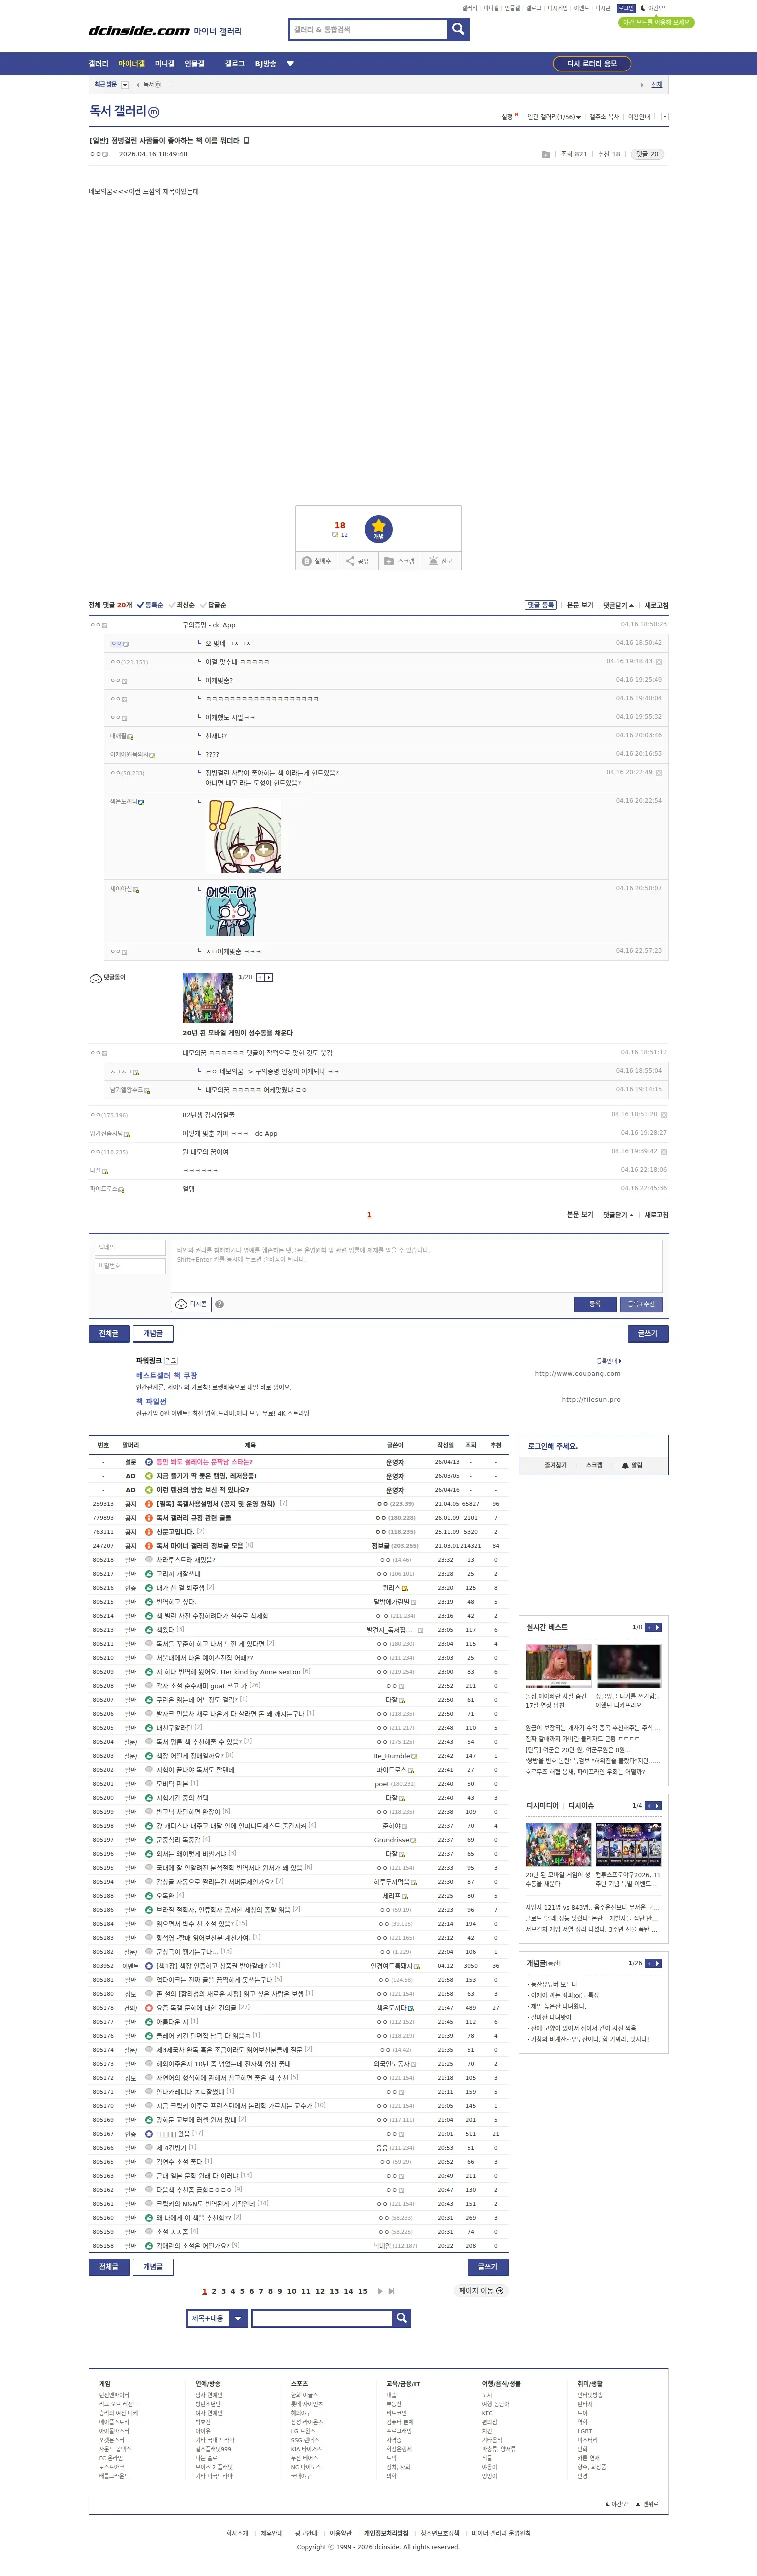Open 마이너갤 in the main navigation bar

click(x=131, y=64)
